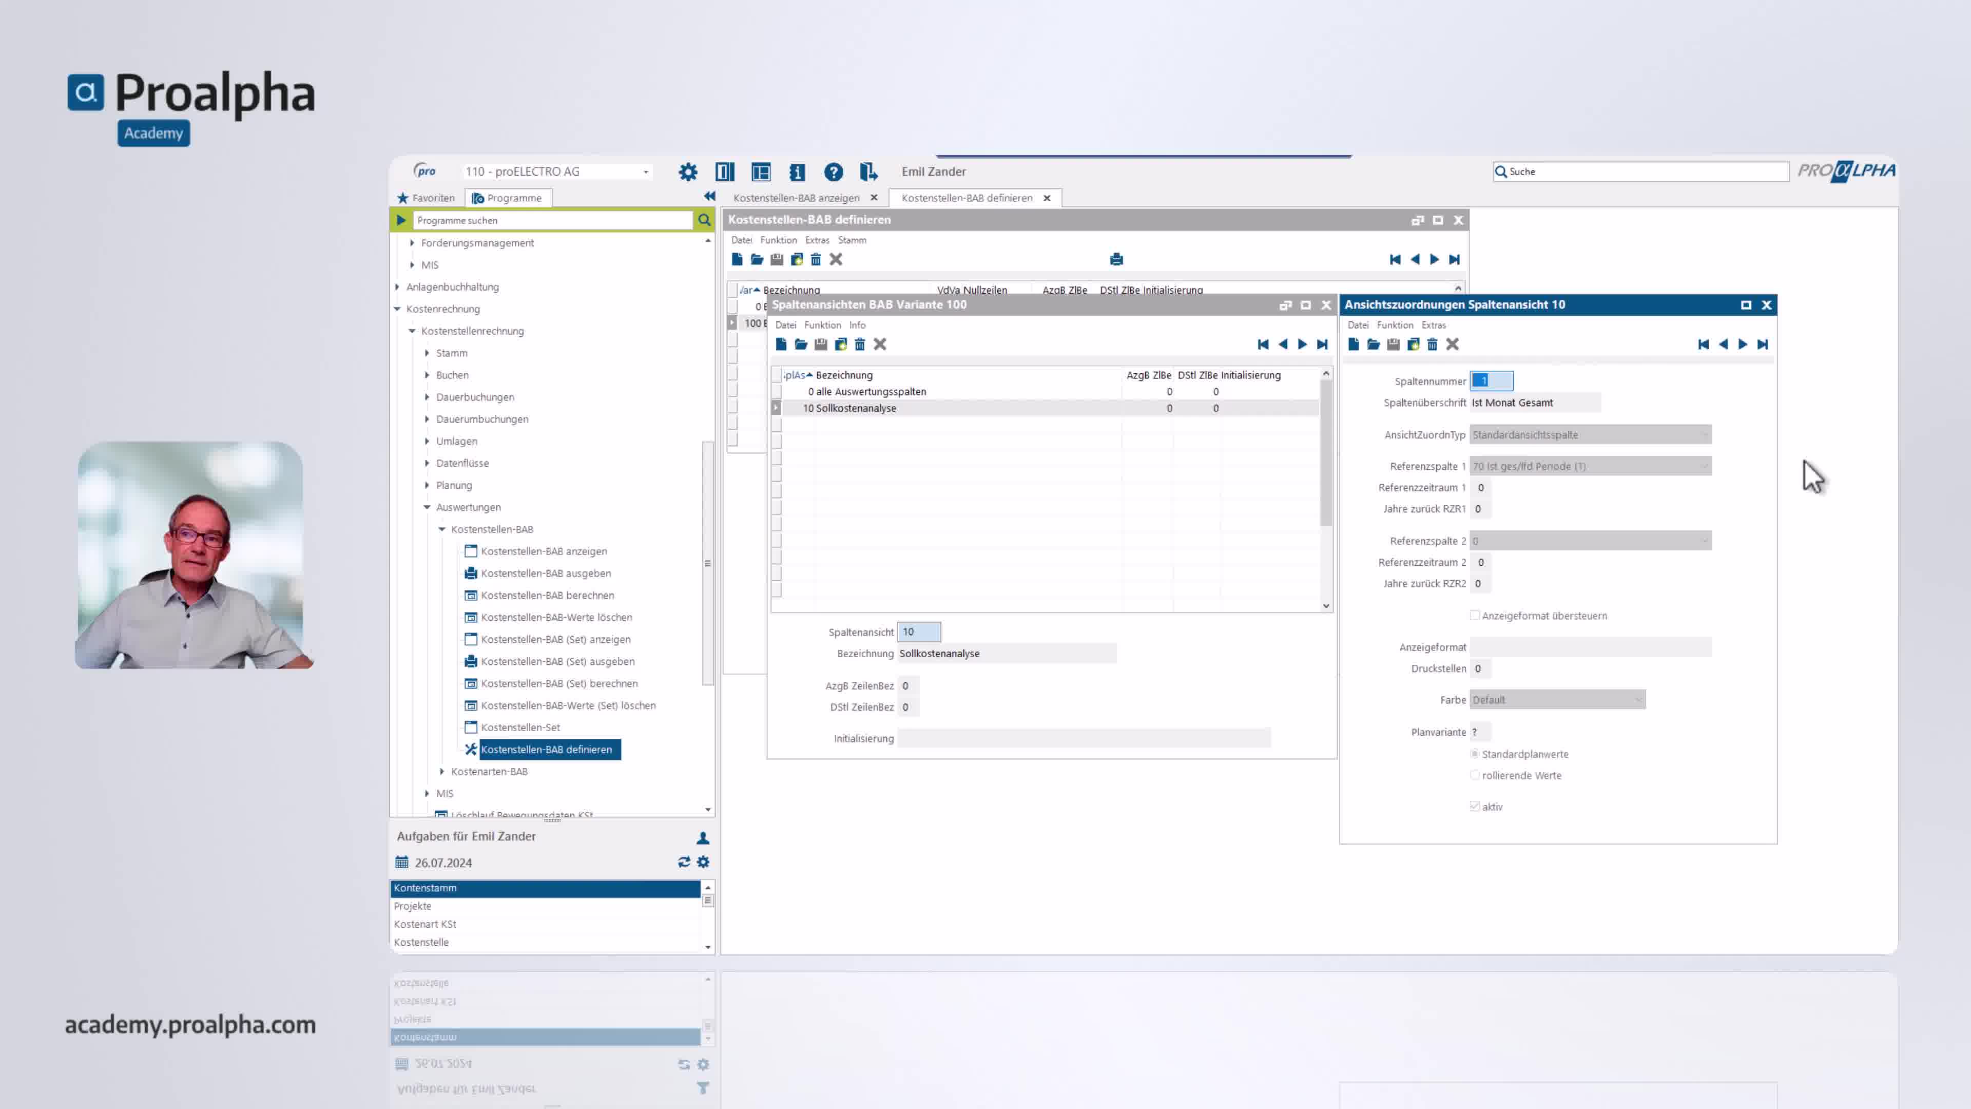Image resolution: width=1971 pixels, height=1109 pixels.
Task: Toggle the aktiv checkbox
Action: pos(1475,807)
